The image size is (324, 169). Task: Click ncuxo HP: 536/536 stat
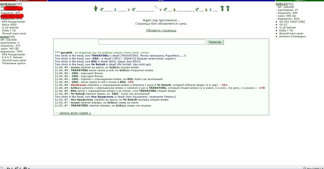click(9, 40)
